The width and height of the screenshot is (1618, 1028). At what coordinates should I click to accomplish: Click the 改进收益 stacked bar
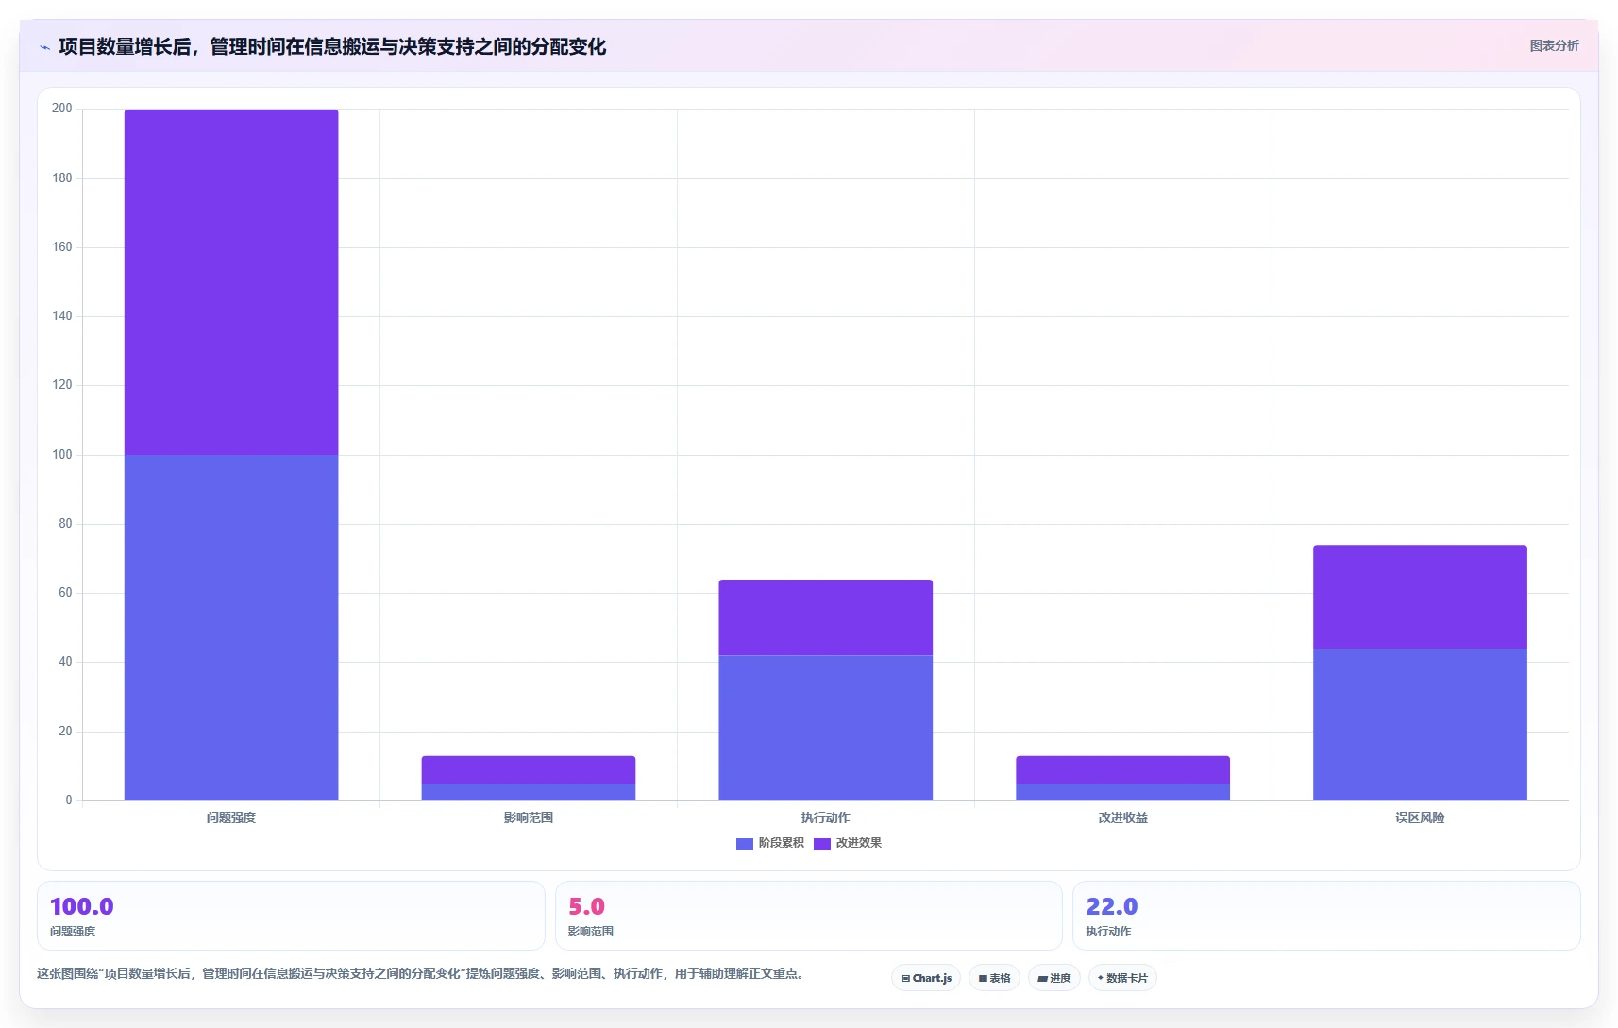pyautogui.click(x=1123, y=778)
